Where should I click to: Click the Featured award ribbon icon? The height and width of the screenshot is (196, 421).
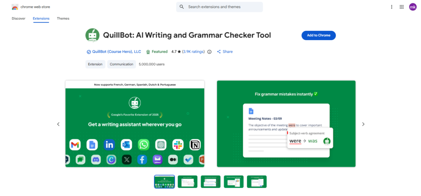pyautogui.click(x=148, y=52)
